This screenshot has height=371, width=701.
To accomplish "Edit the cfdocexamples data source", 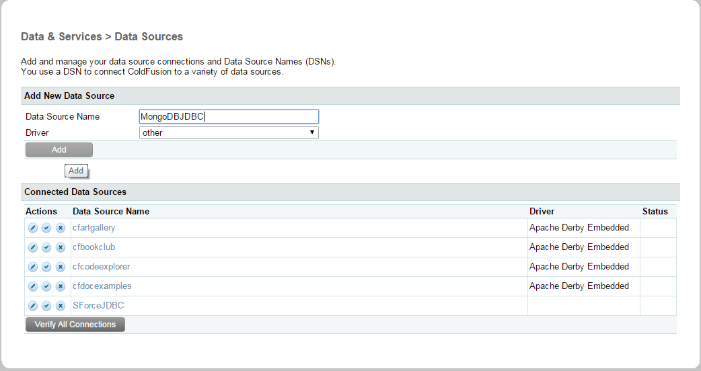I will 33,287.
